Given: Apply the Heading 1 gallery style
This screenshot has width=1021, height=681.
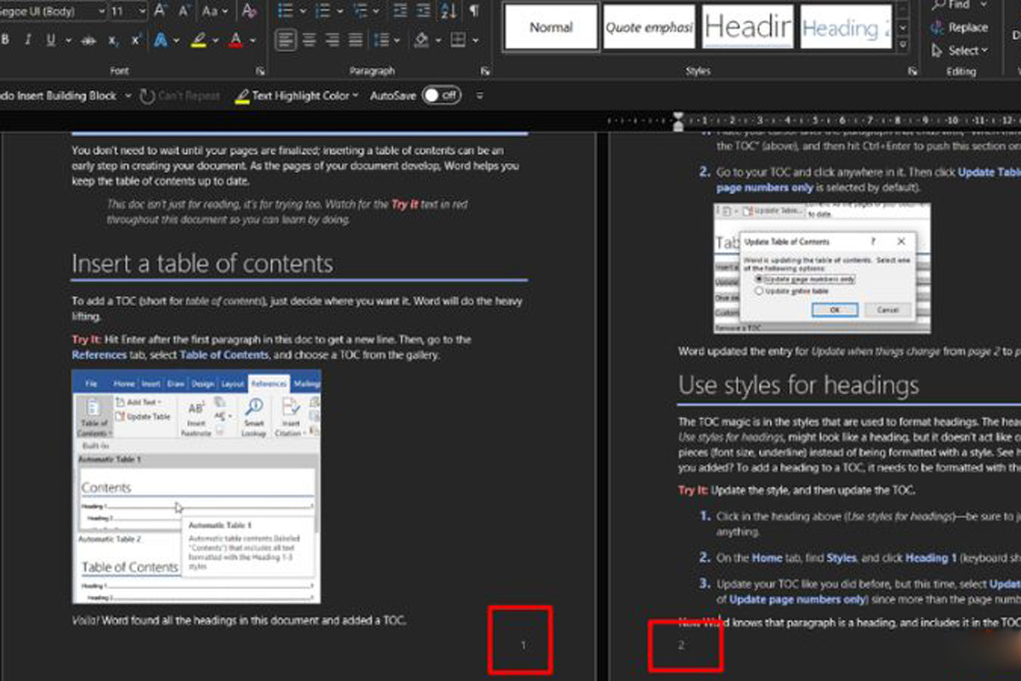Looking at the screenshot, I should [x=748, y=27].
